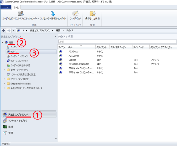Image resolution: width=177 pixels, height=146 pixels.
Task: Select the DESKTOP-IGNQM9F device icon
Action: [x=61, y=64]
